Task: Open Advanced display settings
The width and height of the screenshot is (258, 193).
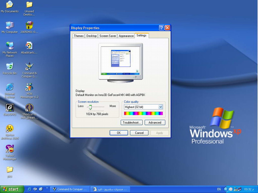Action: click(x=155, y=123)
